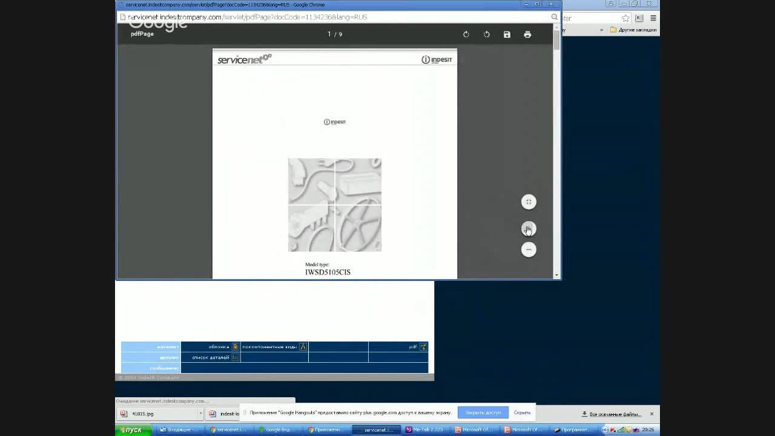Viewport: 775px width, 436px height.
Task: Click the PDF viewer address bar URL
Action: (x=247, y=17)
